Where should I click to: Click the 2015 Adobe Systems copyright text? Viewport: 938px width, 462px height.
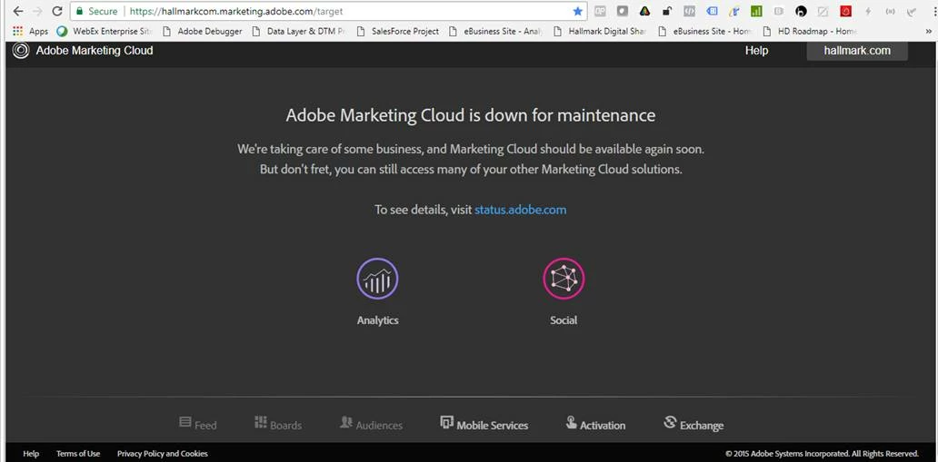click(822, 454)
